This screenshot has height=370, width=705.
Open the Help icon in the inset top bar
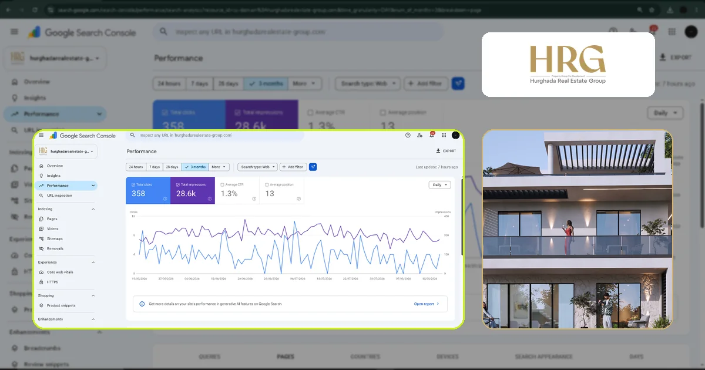pyautogui.click(x=408, y=135)
